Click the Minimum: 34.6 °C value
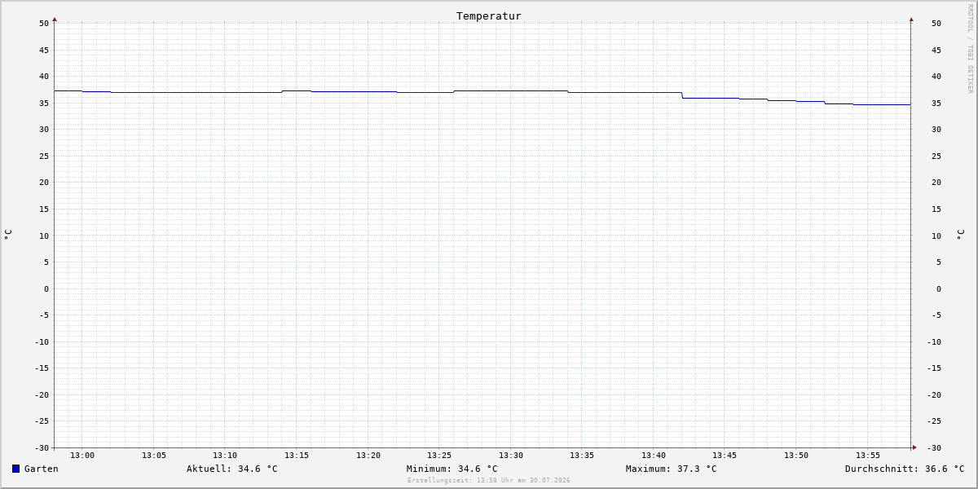Screen dimensions: 978x489 tap(452, 469)
